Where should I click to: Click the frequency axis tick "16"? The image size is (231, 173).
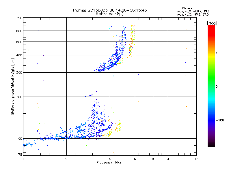pyautogui.click(x=196, y=159)
